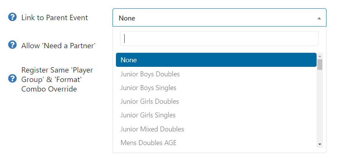
Task: Click the scrollbar down arrow in list
Action: 320,144
